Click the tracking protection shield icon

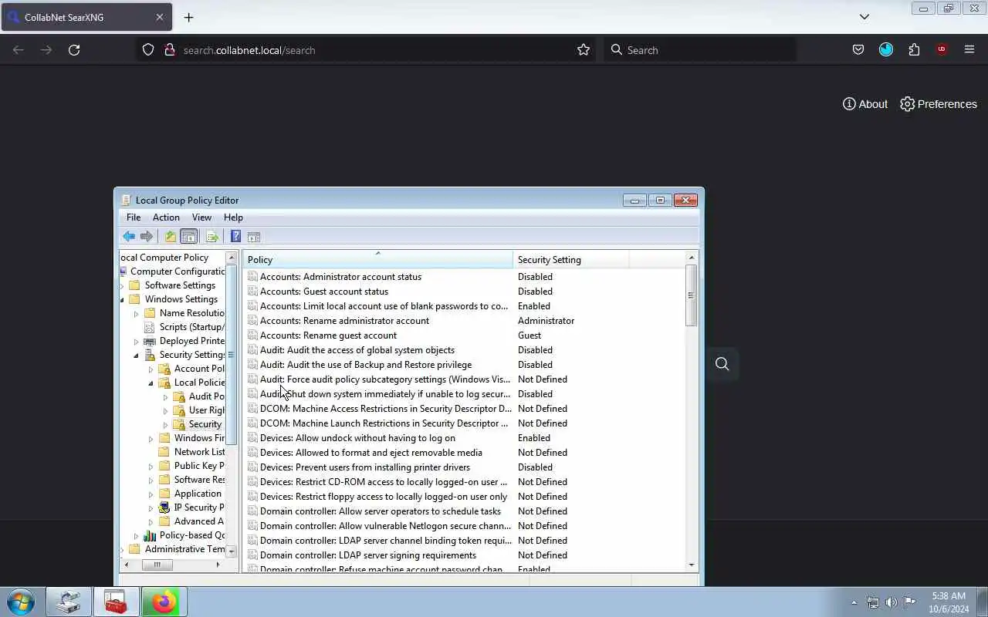pyautogui.click(x=148, y=50)
